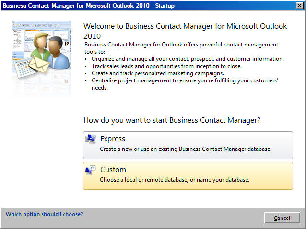Click 'Centralize project management' bullet text

(185, 84)
